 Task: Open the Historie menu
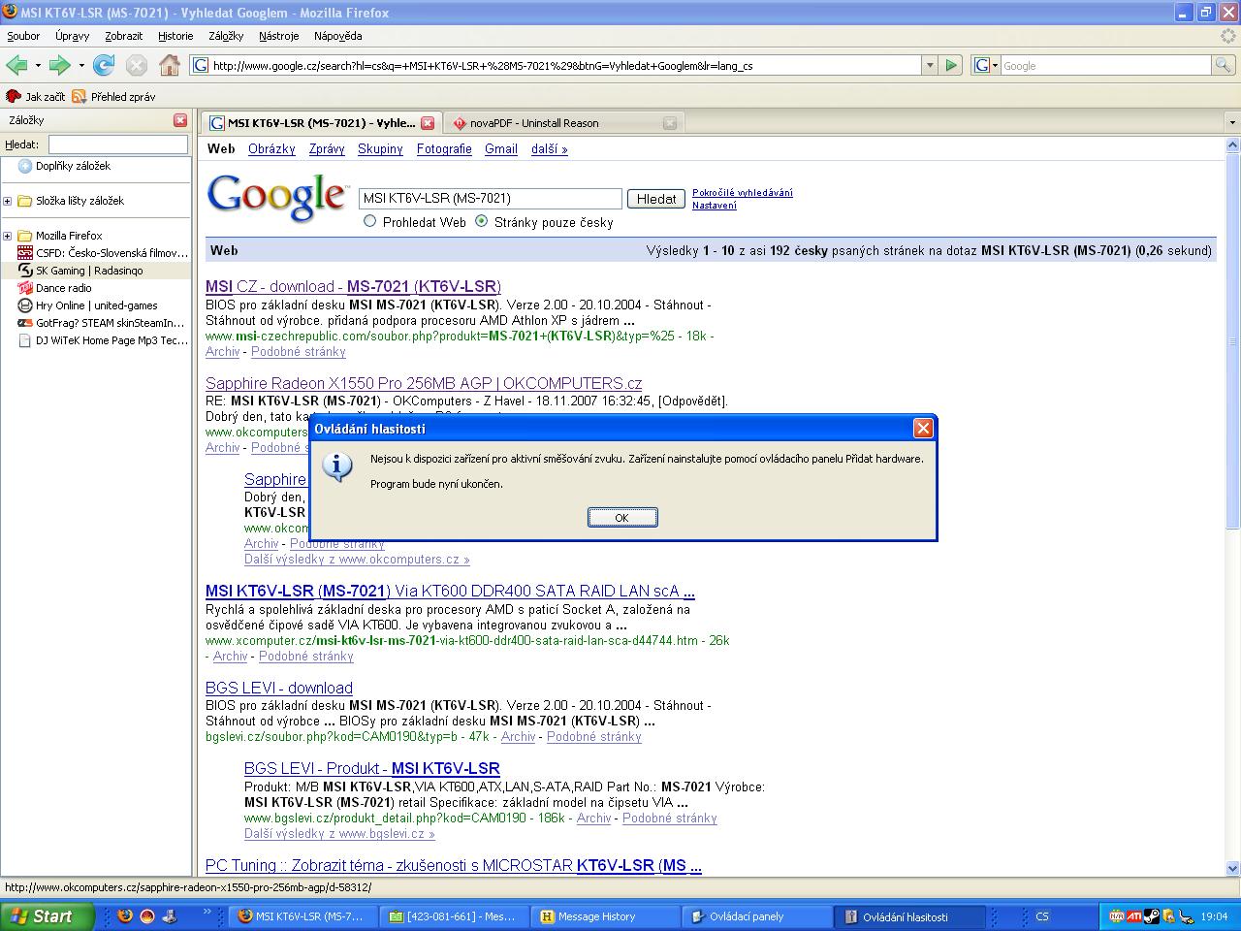tap(175, 36)
